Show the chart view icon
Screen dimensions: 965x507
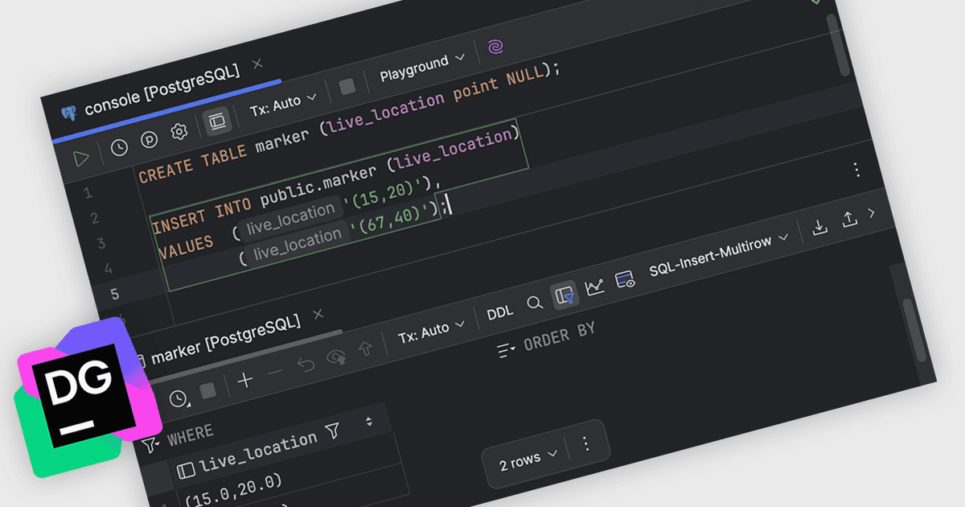coord(595,287)
